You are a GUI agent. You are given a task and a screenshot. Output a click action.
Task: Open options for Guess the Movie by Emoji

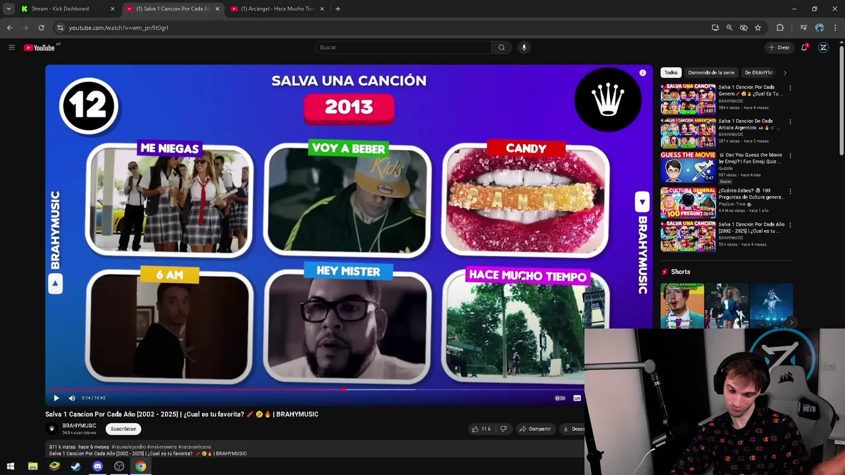pos(790,156)
